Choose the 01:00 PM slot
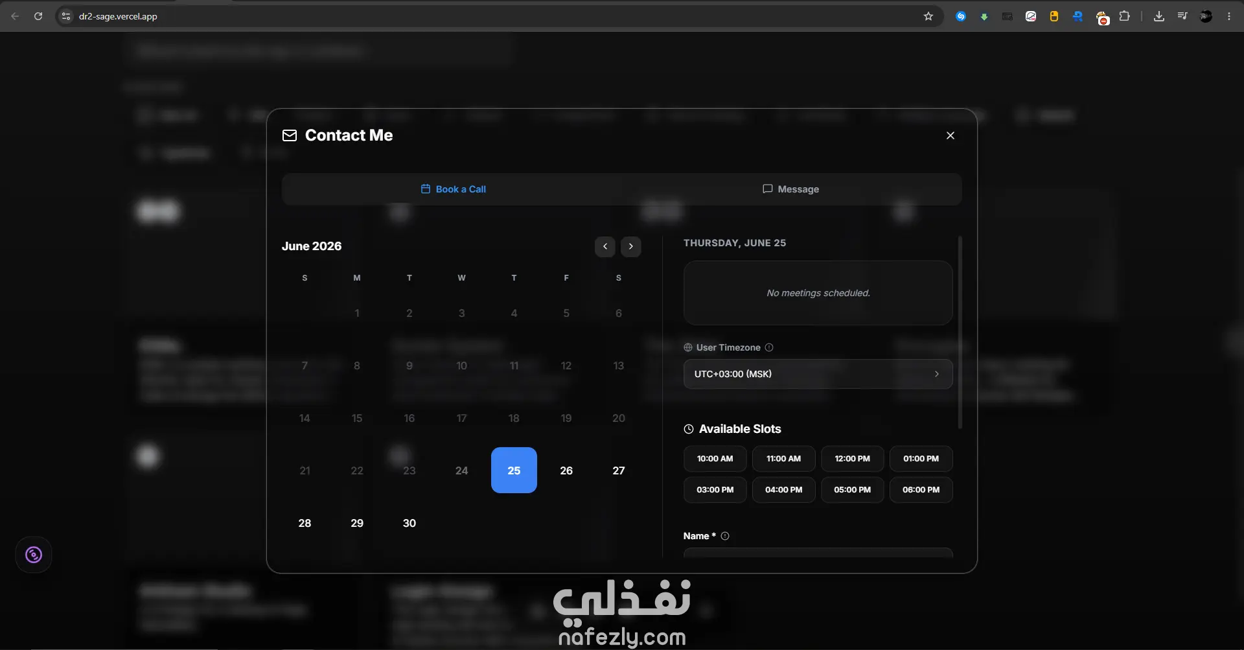Image resolution: width=1244 pixels, height=650 pixels. click(x=921, y=459)
